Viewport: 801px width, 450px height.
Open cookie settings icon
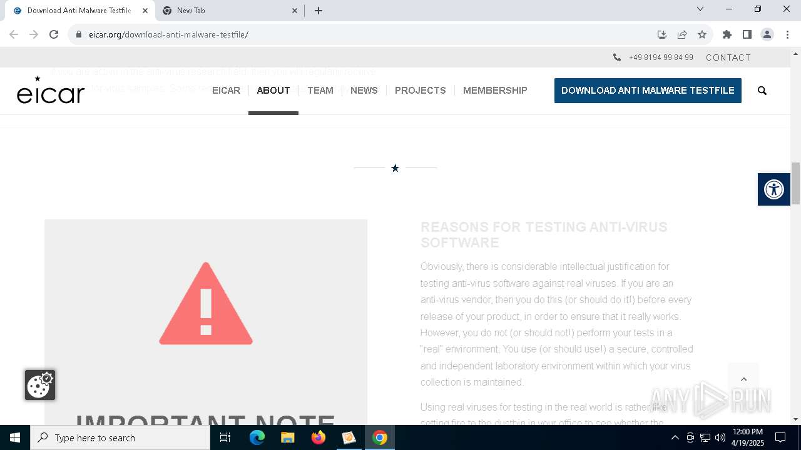[x=40, y=385]
